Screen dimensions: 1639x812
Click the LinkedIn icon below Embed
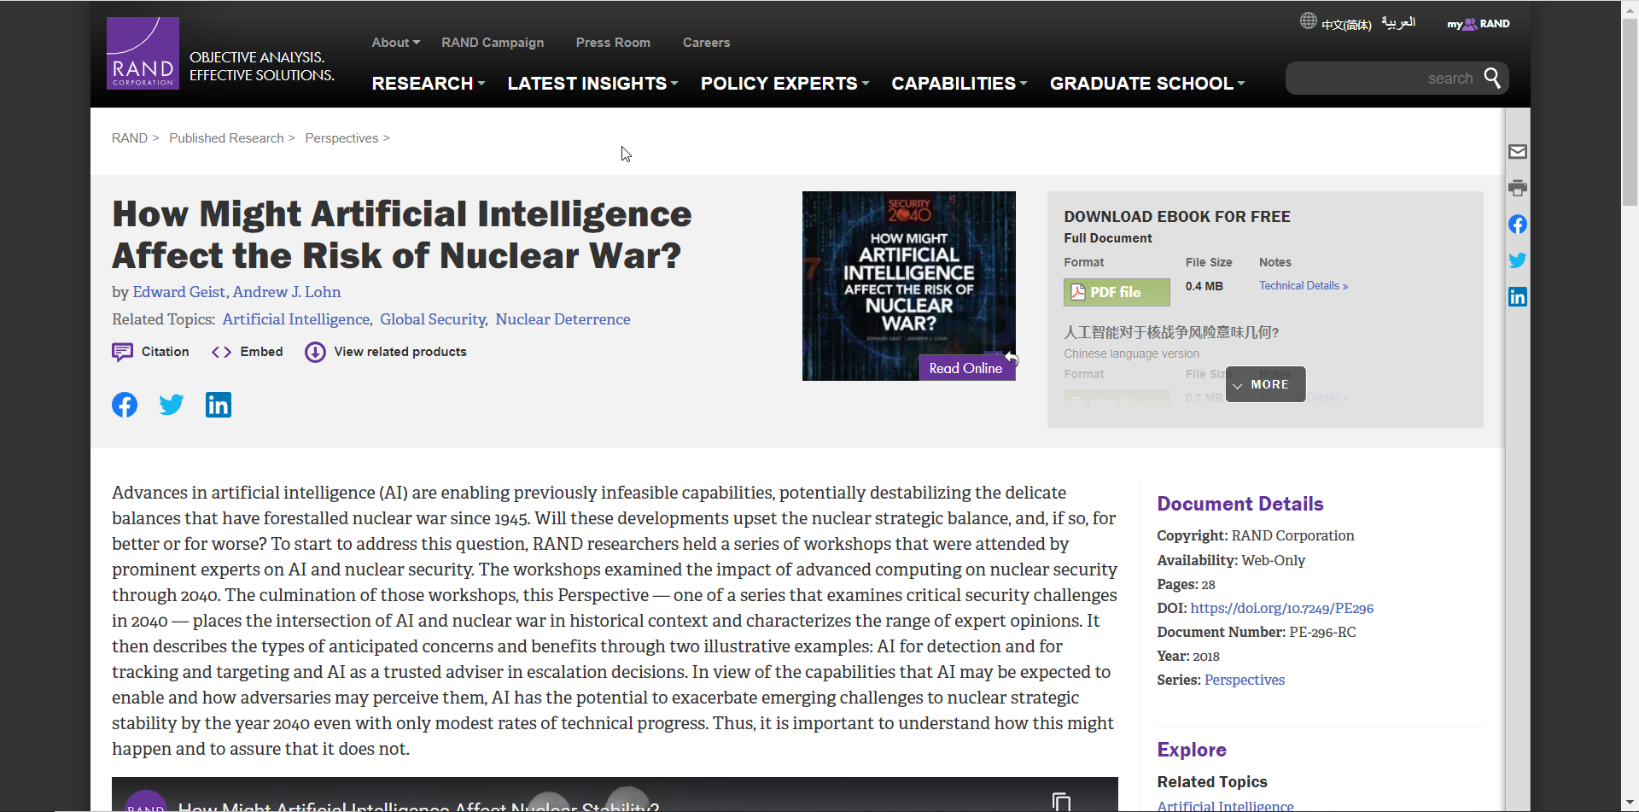click(219, 405)
